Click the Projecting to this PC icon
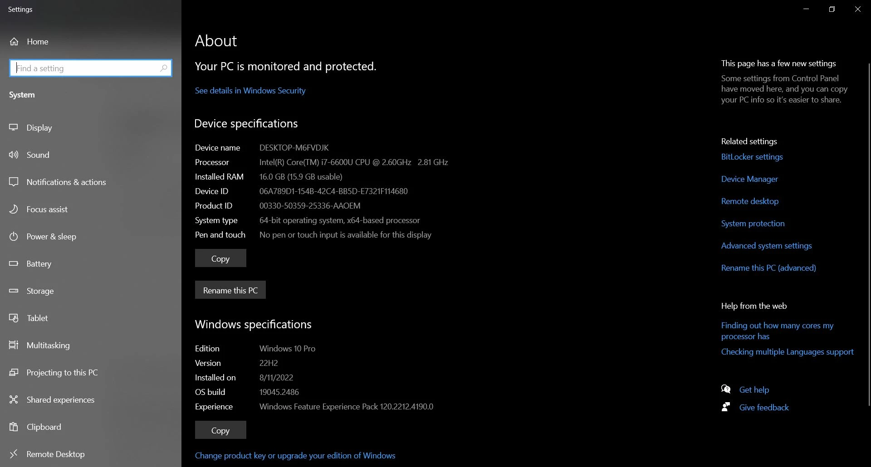 click(x=14, y=372)
